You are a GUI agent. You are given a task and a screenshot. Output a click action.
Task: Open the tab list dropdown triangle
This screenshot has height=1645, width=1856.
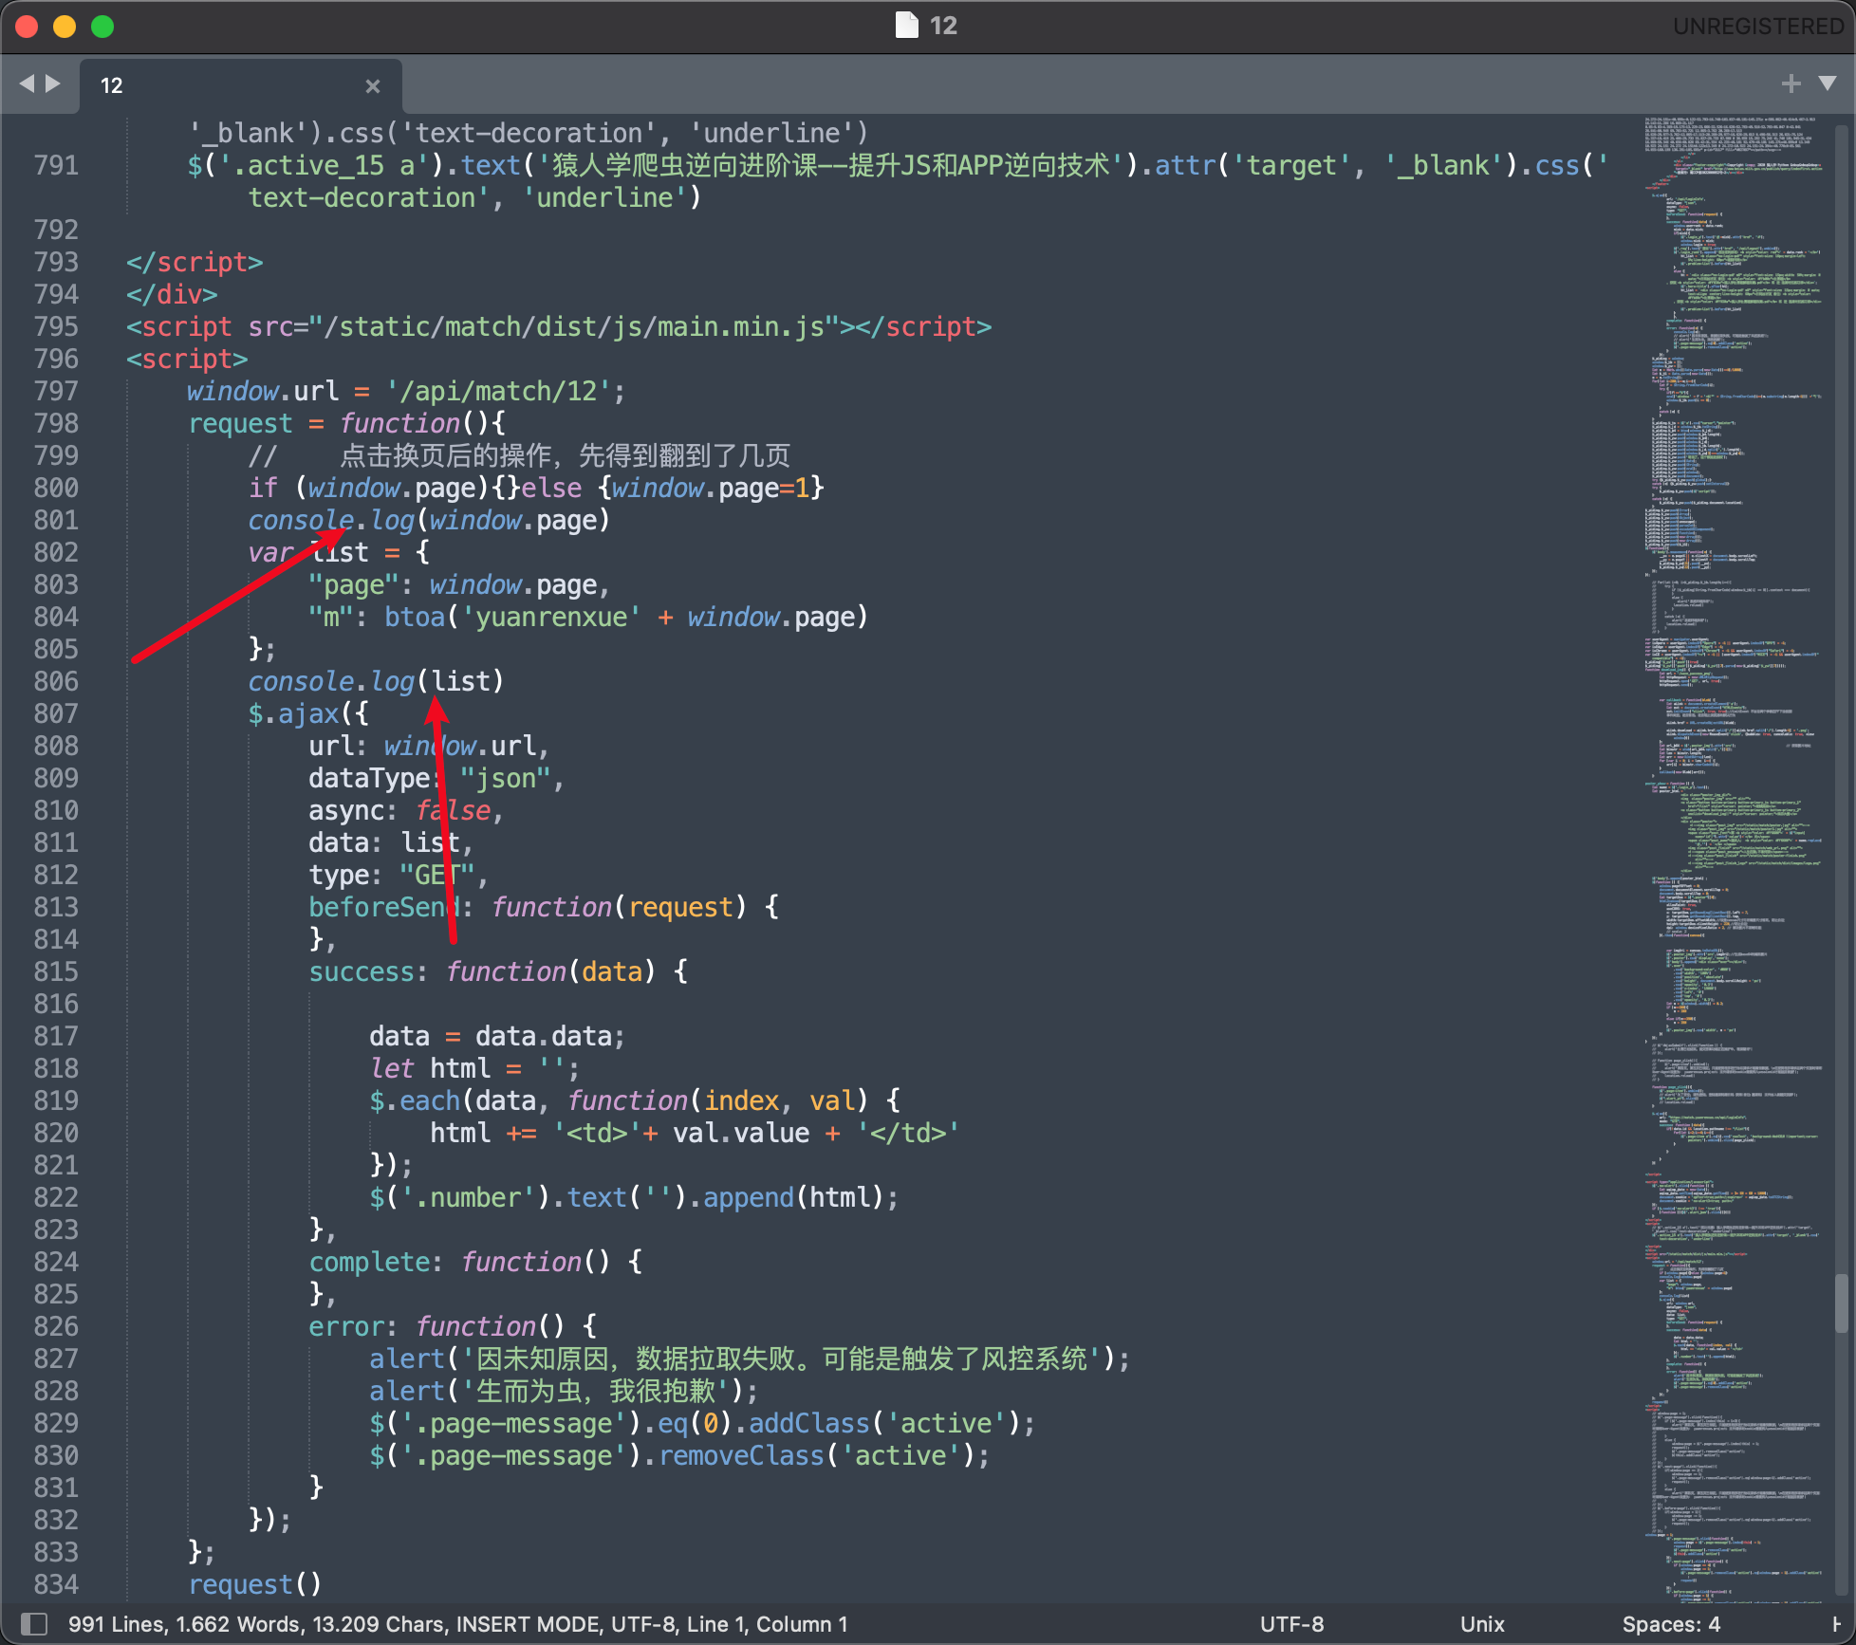(x=1828, y=83)
